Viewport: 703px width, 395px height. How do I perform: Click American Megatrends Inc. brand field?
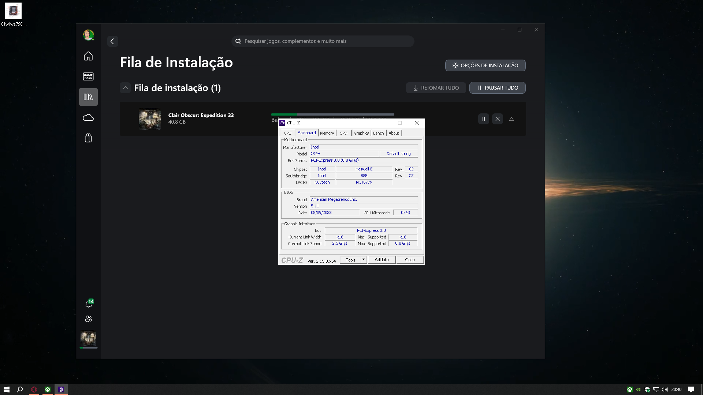pyautogui.click(x=364, y=199)
